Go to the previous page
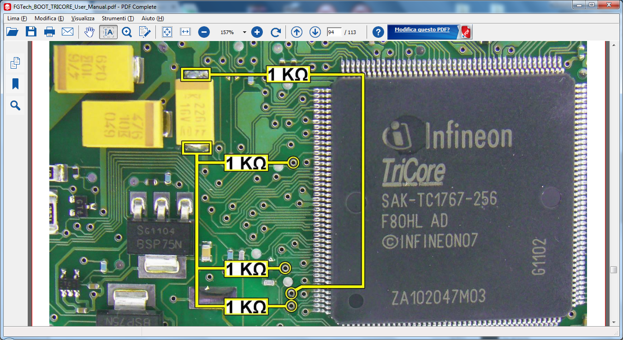This screenshot has height=340, width=623. 297,32
